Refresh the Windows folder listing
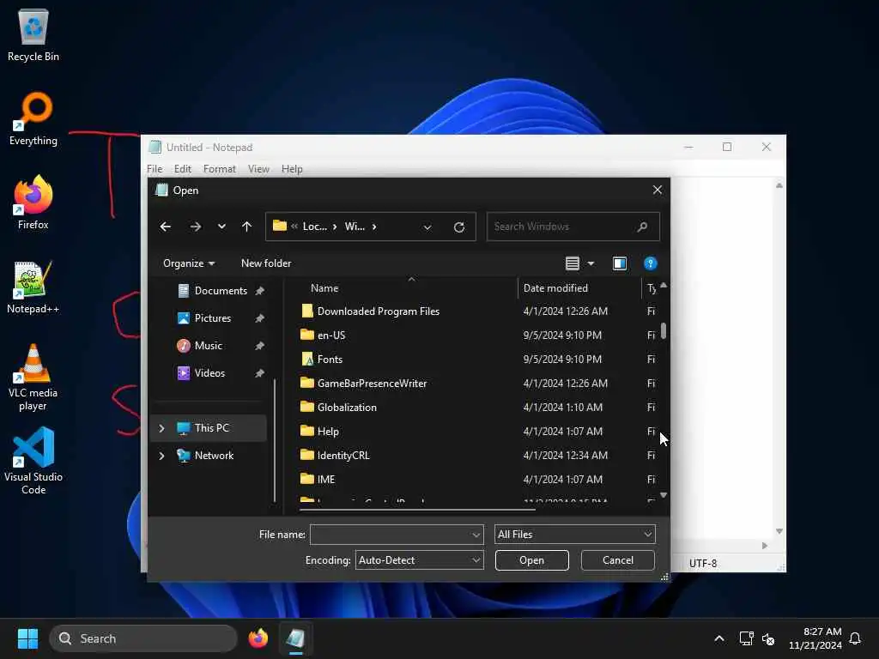This screenshot has width=879, height=659. (459, 227)
